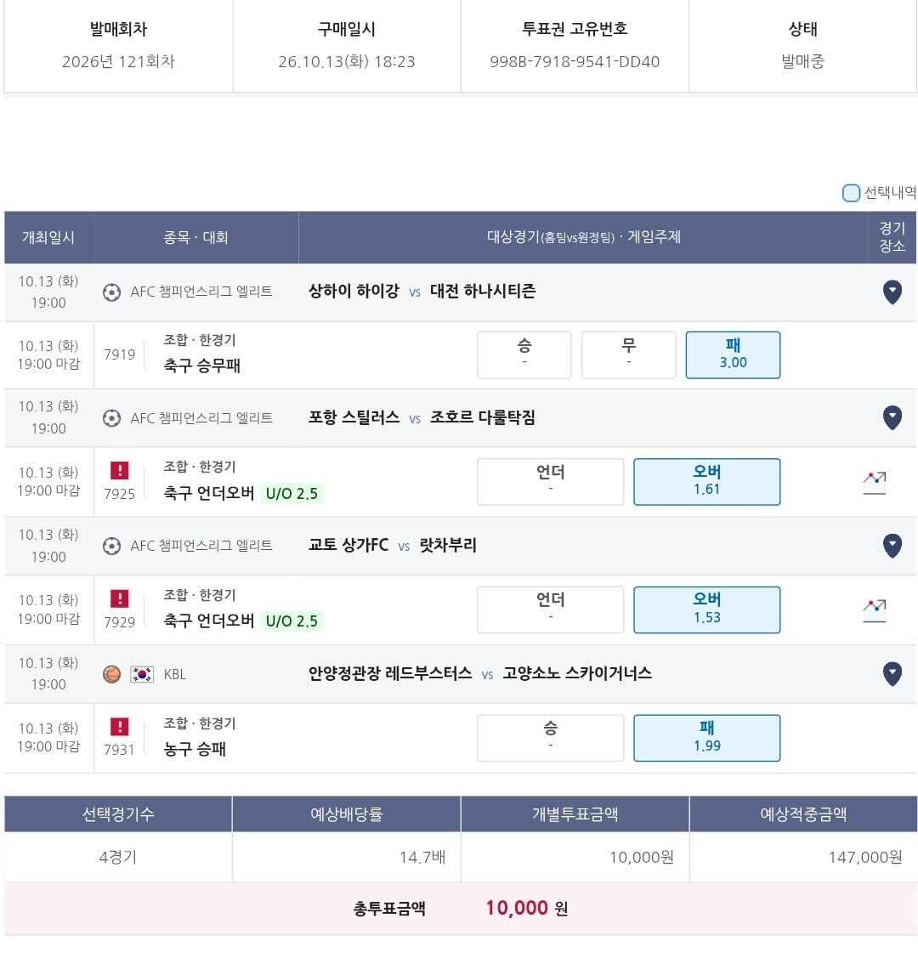Select 오버 1.53 for 교토 상가FC match
The height and width of the screenshot is (958, 918).
706,609
